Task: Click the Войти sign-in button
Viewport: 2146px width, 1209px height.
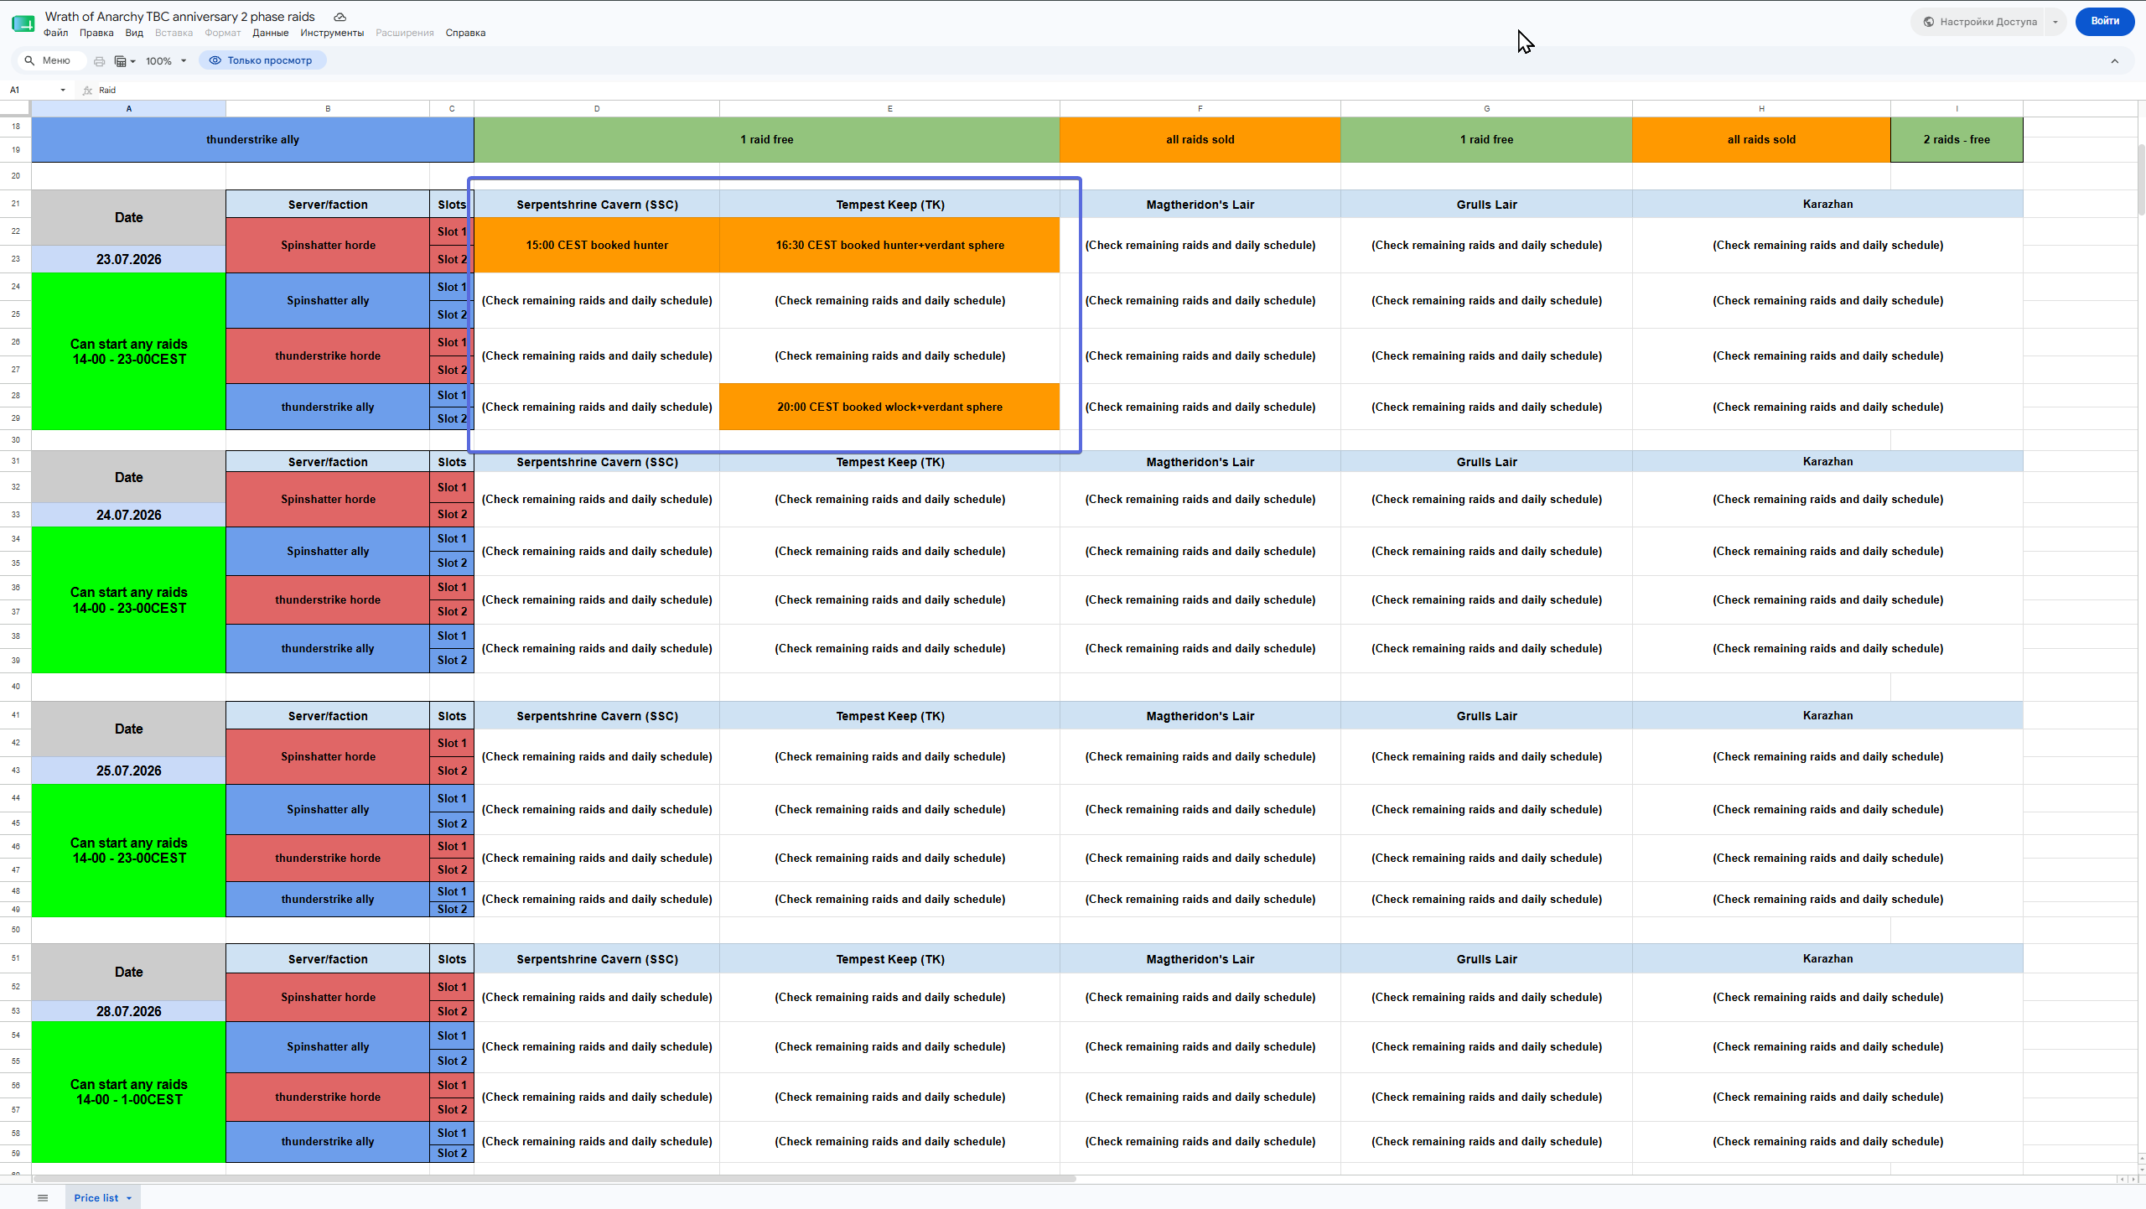Action: point(2104,22)
